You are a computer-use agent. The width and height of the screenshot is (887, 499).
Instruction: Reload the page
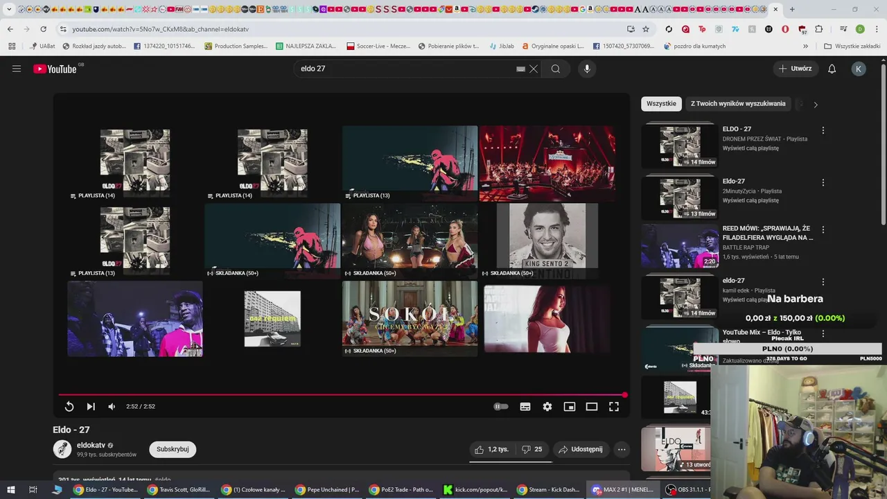(x=43, y=29)
